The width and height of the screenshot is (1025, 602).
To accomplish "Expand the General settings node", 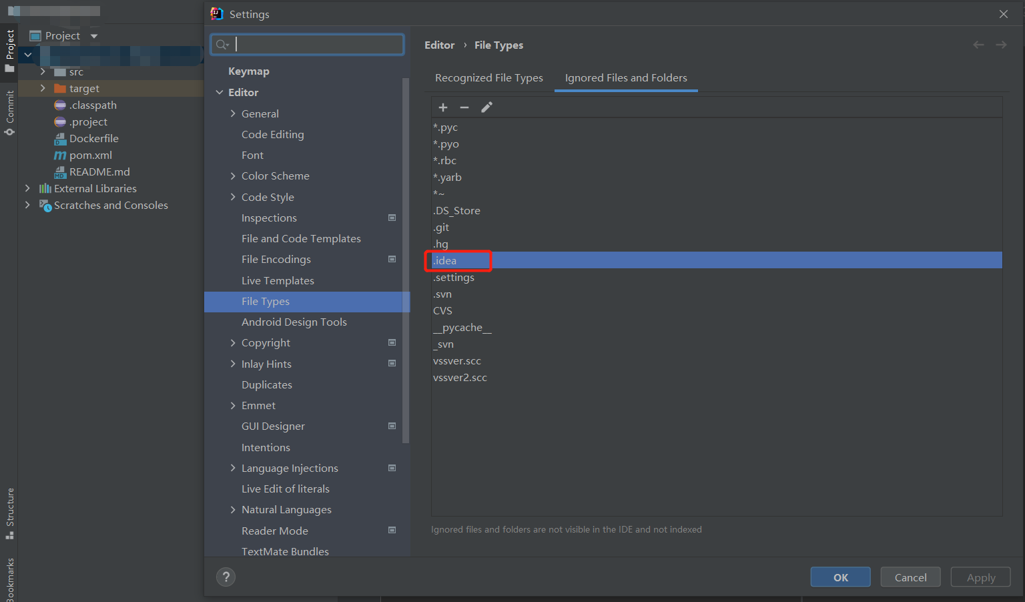I will pos(233,113).
